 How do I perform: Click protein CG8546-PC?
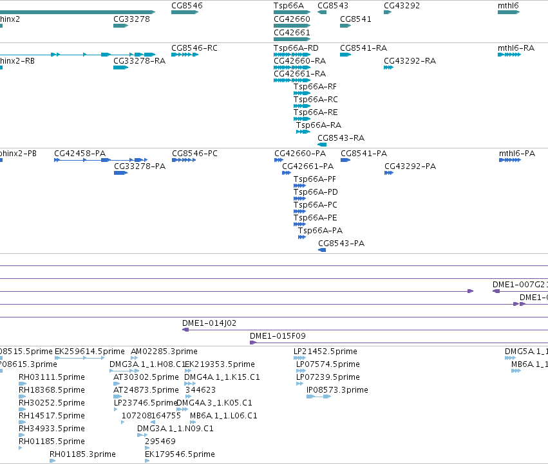(x=194, y=154)
